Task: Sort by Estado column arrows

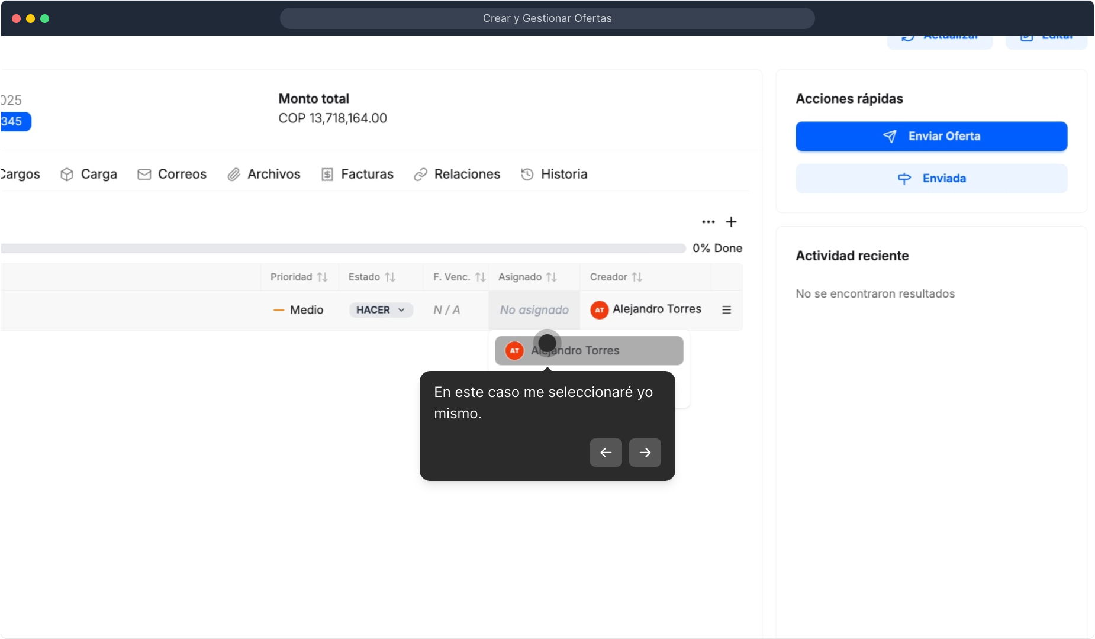Action: click(x=390, y=277)
